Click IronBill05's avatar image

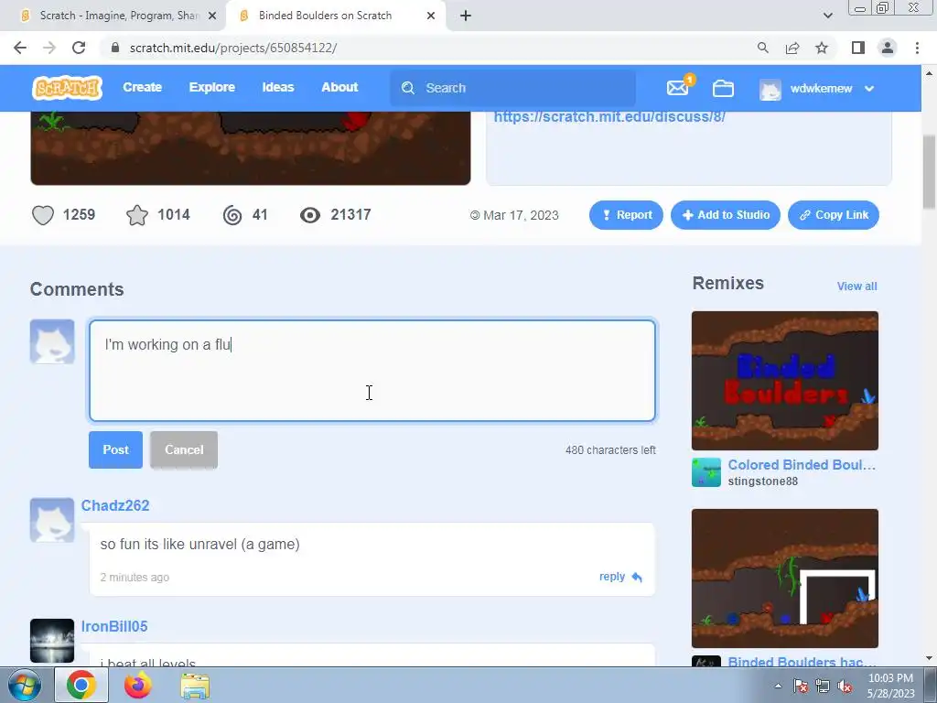click(52, 641)
